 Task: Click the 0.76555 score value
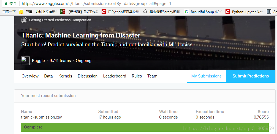(x=261, y=117)
